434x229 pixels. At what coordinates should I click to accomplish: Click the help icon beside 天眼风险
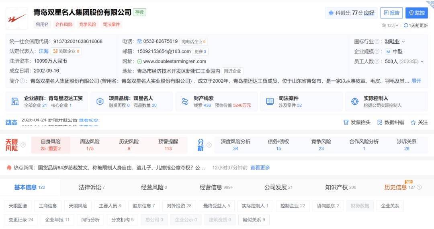(x=23, y=145)
